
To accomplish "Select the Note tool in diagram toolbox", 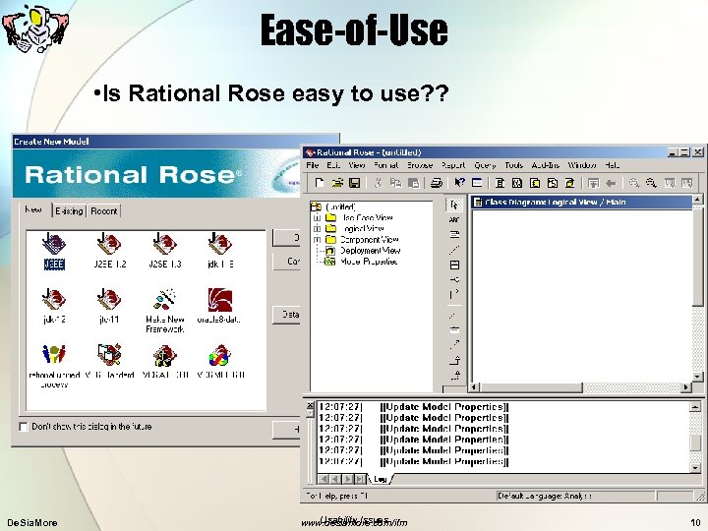I will coord(454,235).
